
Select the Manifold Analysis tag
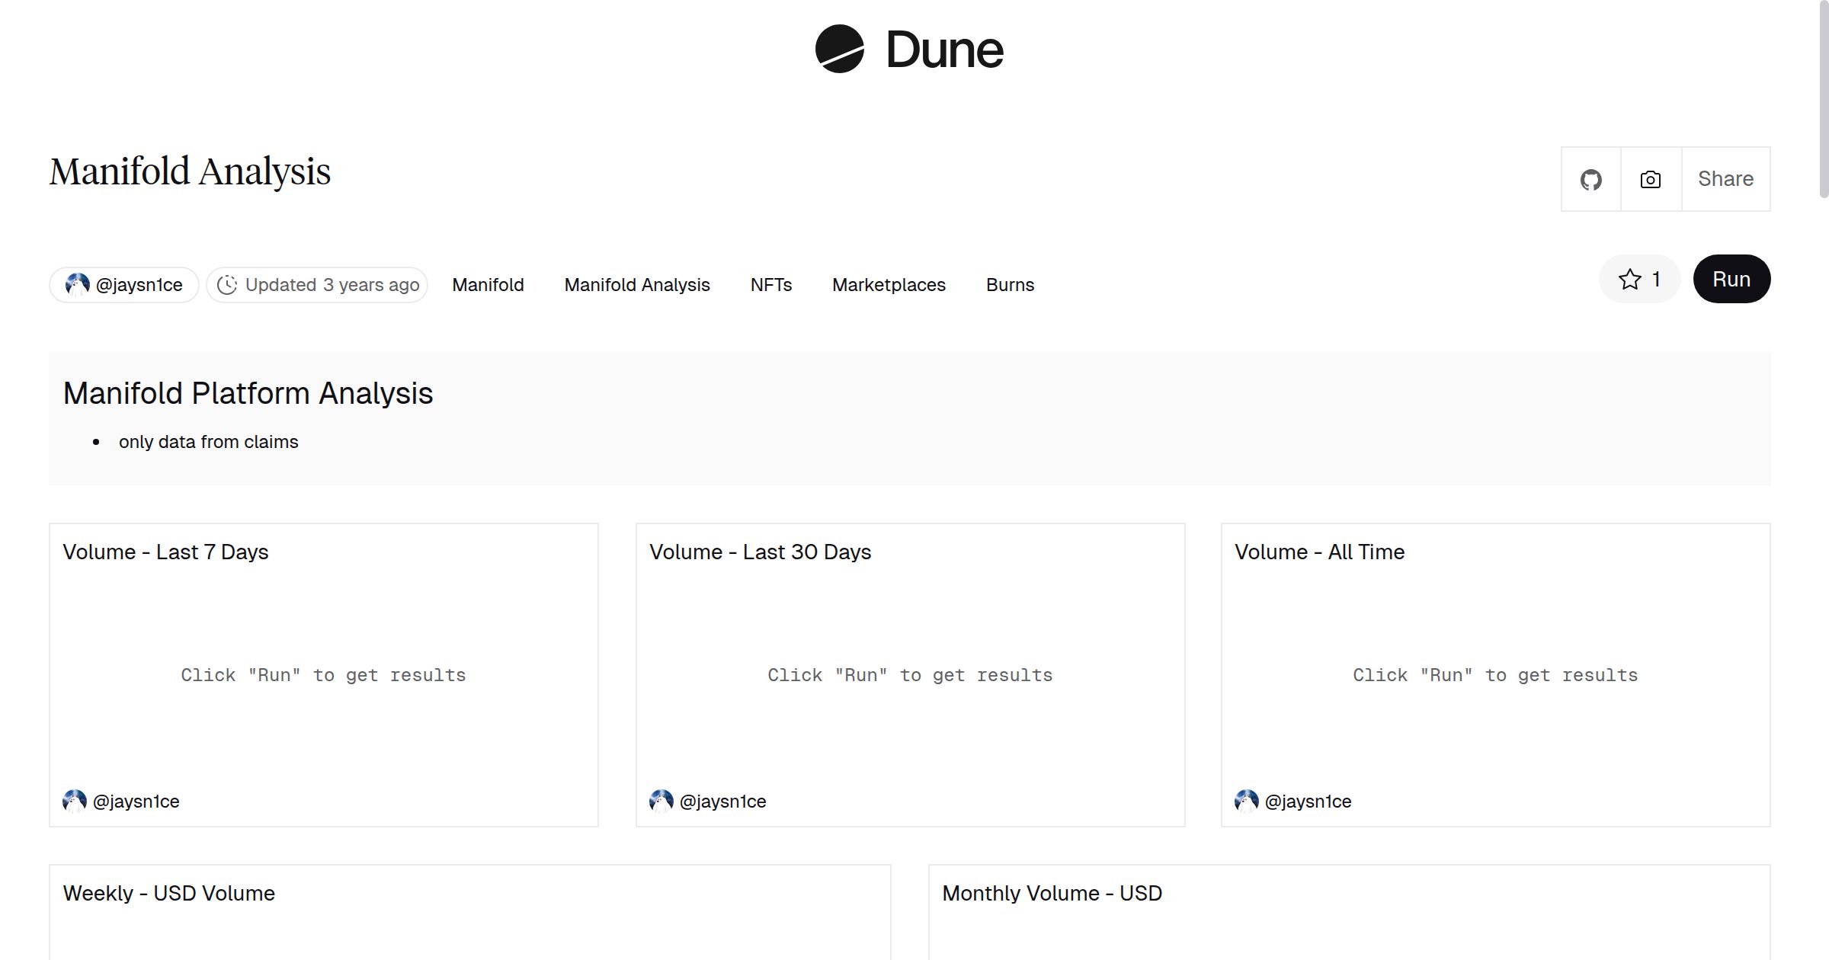[636, 285]
